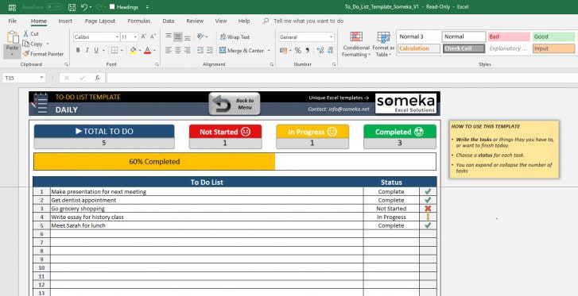Image resolution: width=578 pixels, height=296 pixels.
Task: Switch to the Data tab
Action: [169, 21]
